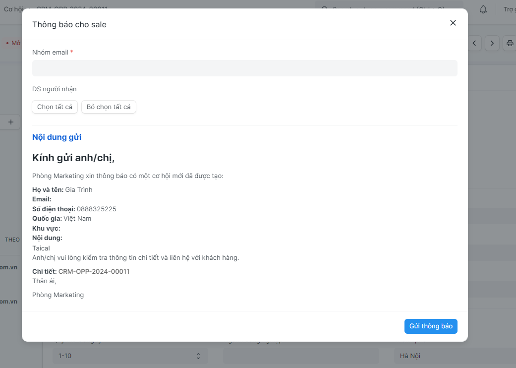Click the Cơ hội breadcrumb link
This screenshot has height=368, width=516.
pos(13,9)
